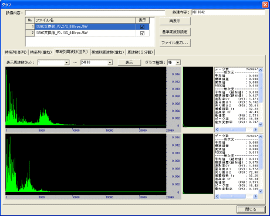Click the scroll-right arrow in the lower statistics panel

[x=255, y=196]
